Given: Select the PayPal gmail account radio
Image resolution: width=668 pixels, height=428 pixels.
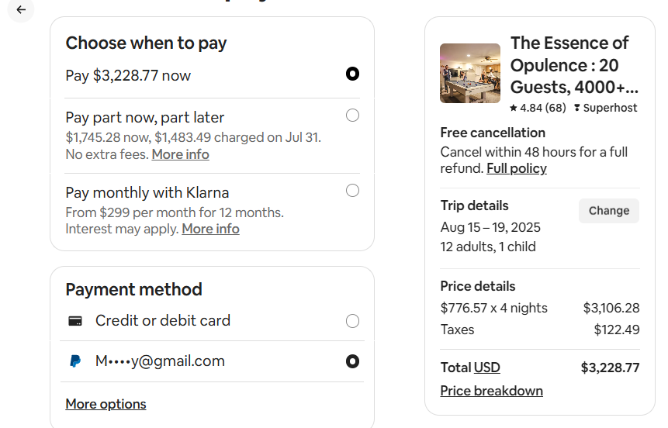Looking at the screenshot, I should coord(352,361).
